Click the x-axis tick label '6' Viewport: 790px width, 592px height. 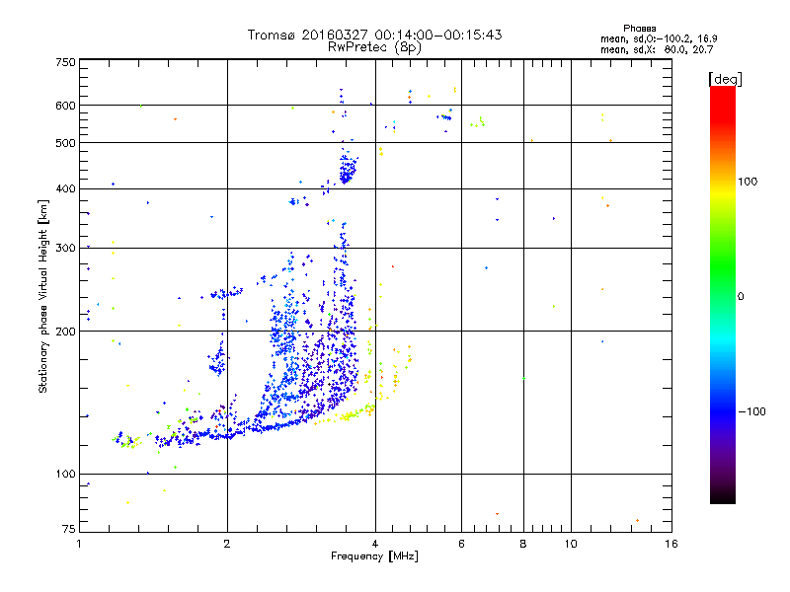[x=461, y=544]
